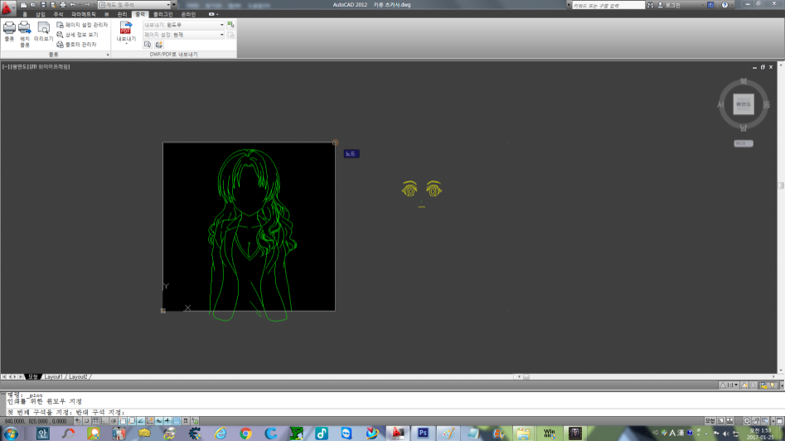This screenshot has height=441, width=785.
Task: Open the AutoCAD application menu logo
Action: [7, 7]
